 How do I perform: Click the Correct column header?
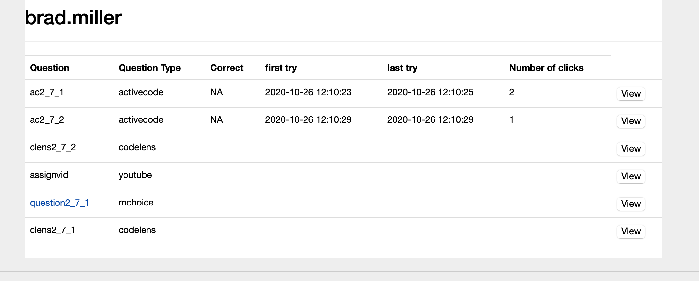coord(227,68)
